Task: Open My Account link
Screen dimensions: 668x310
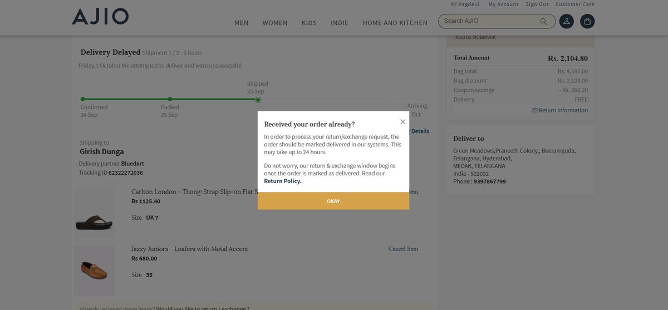Action: 503,4
